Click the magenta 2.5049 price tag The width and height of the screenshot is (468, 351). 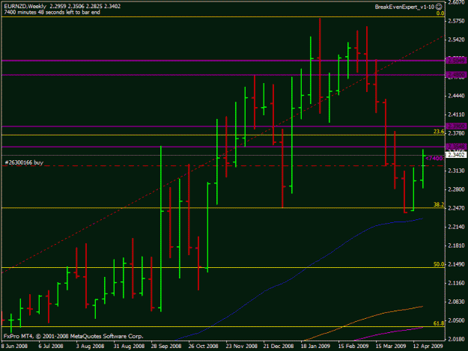[456, 61]
